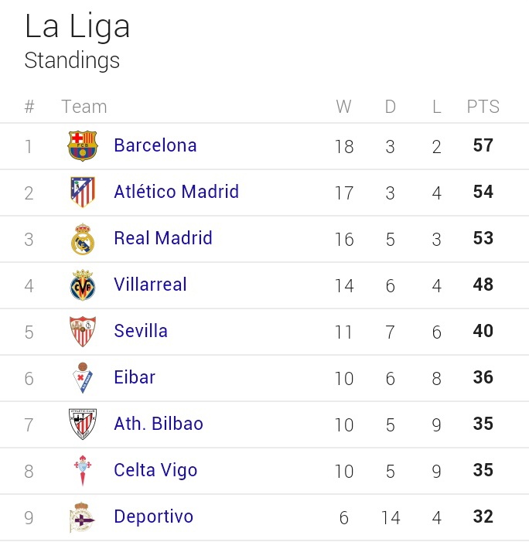This screenshot has height=542, width=529.
Task: Click the La Liga title heading
Action: click(x=77, y=26)
